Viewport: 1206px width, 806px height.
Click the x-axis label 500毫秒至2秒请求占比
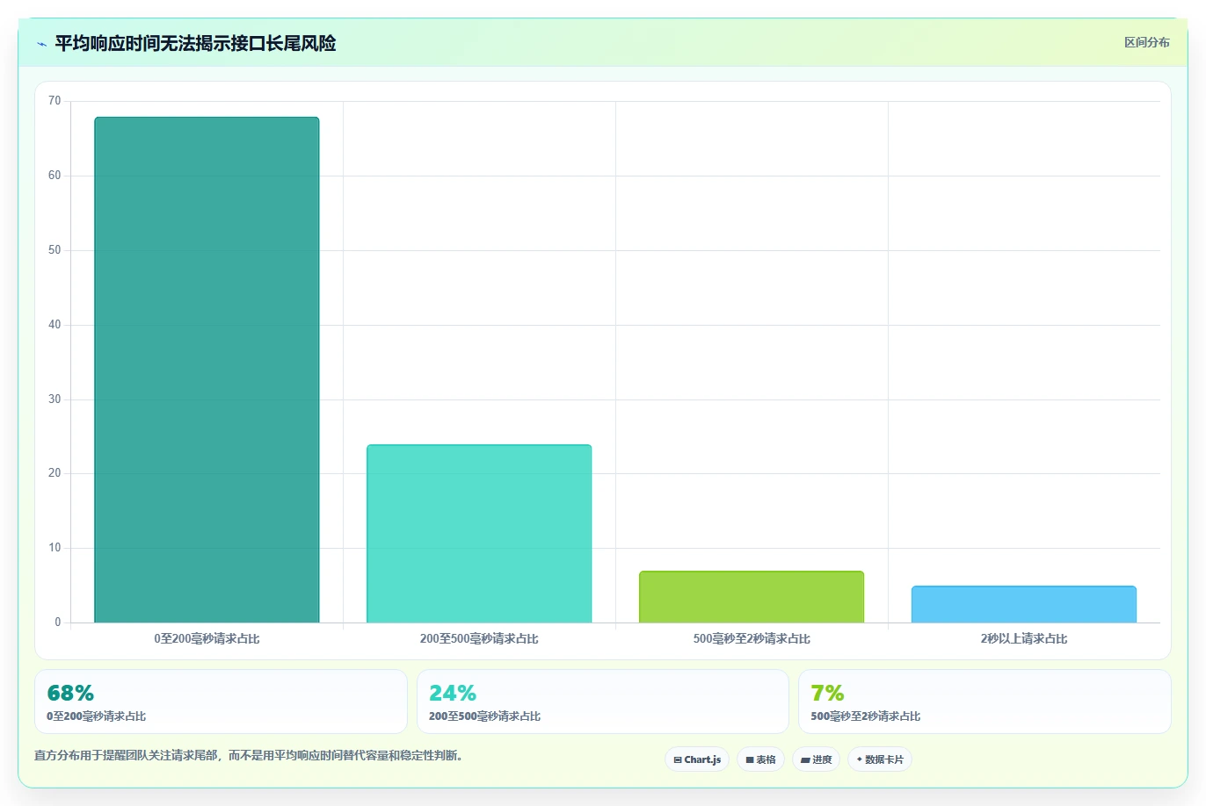[x=752, y=638]
